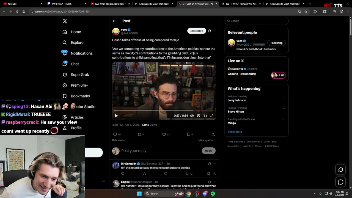Open more options for Larry Johnson trend
The width and height of the screenshot is (352, 198).
pos(284,97)
